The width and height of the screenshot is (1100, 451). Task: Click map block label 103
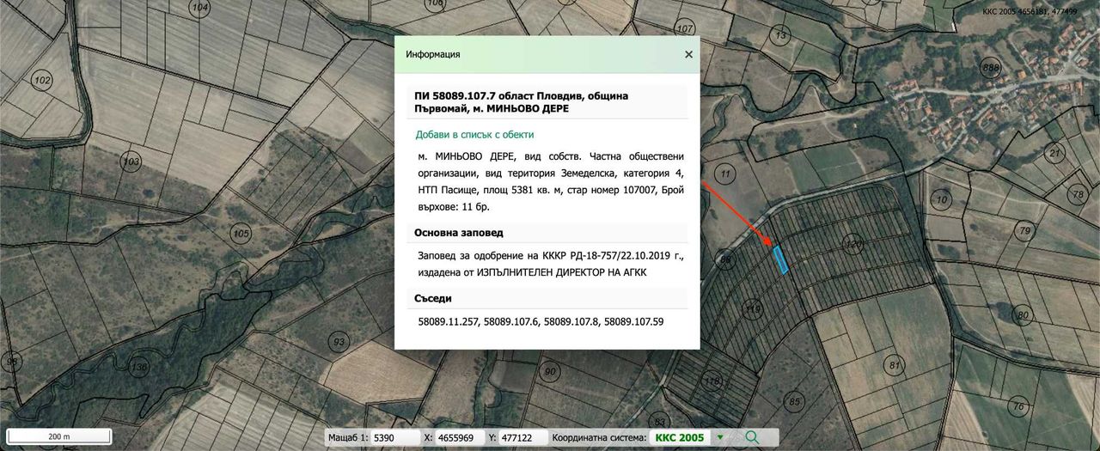click(x=131, y=162)
